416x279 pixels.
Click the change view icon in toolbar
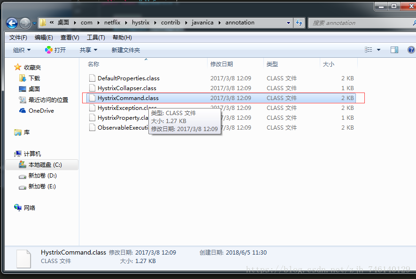point(369,50)
